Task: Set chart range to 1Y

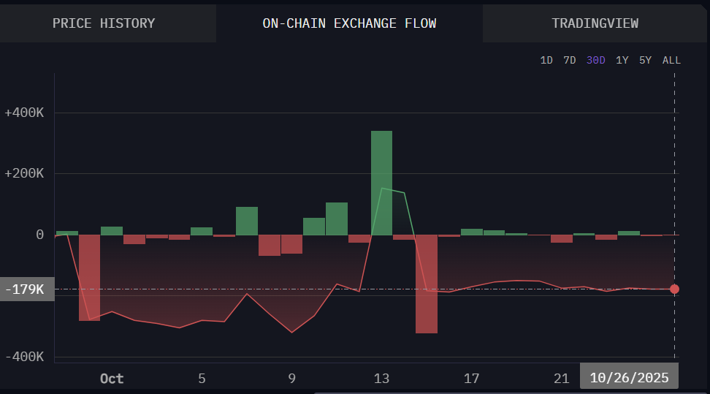Action: coord(622,60)
